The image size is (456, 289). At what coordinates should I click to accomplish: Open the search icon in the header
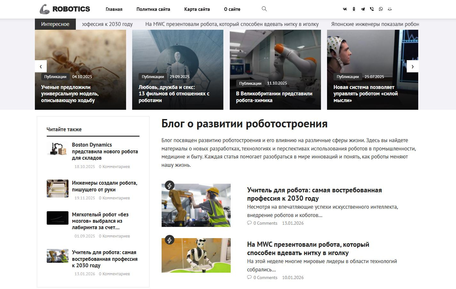264,9
